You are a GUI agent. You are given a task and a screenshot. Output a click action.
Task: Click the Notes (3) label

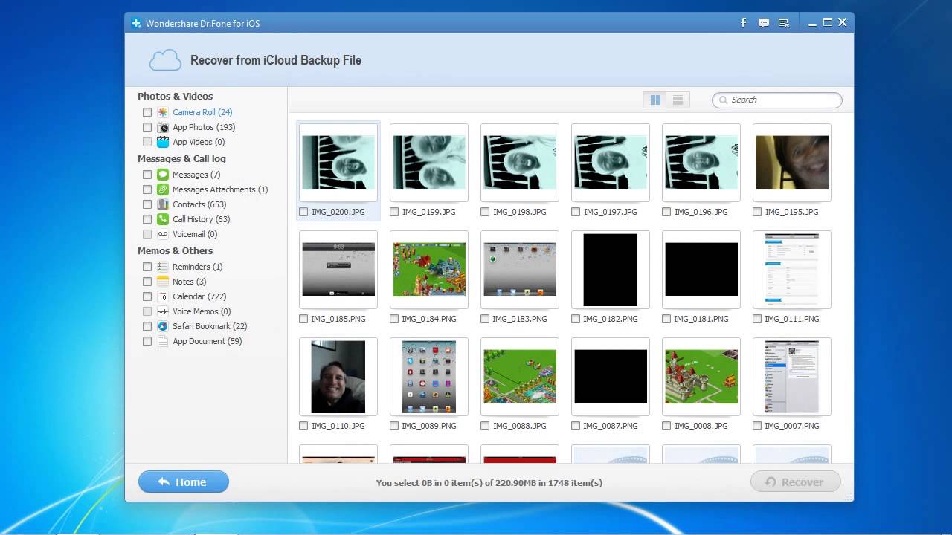[189, 282]
